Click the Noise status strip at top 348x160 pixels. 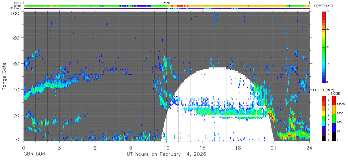[x=167, y=6]
